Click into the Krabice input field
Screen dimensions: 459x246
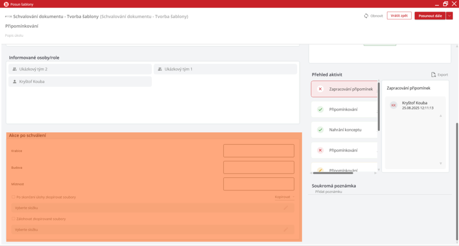click(x=259, y=151)
